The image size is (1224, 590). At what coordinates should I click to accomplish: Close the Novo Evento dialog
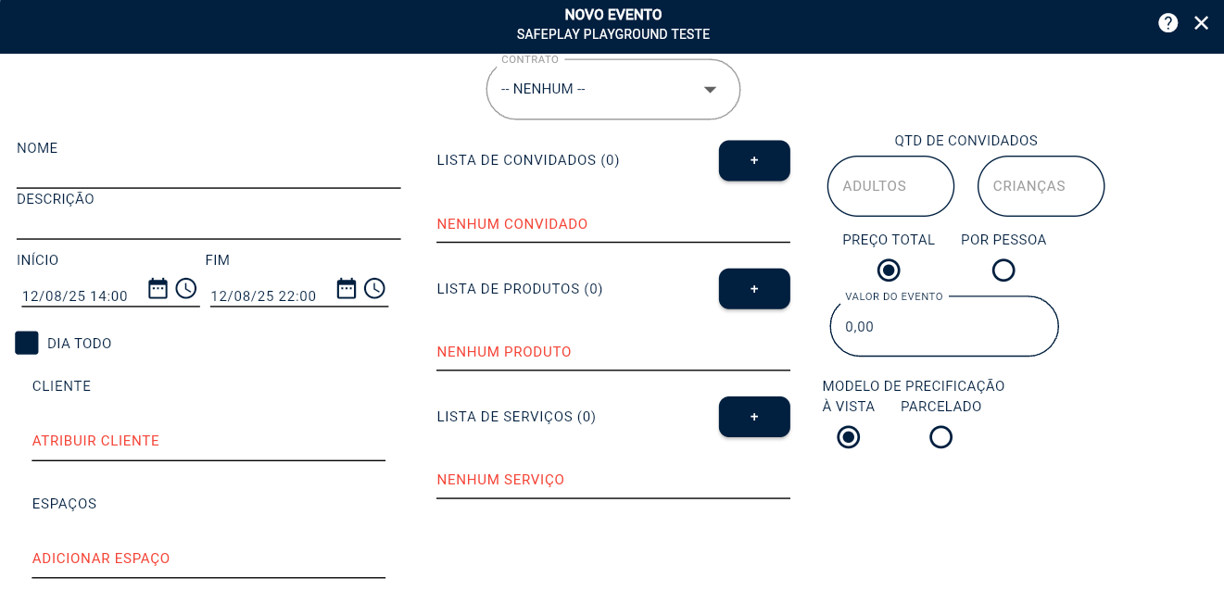pyautogui.click(x=1201, y=23)
